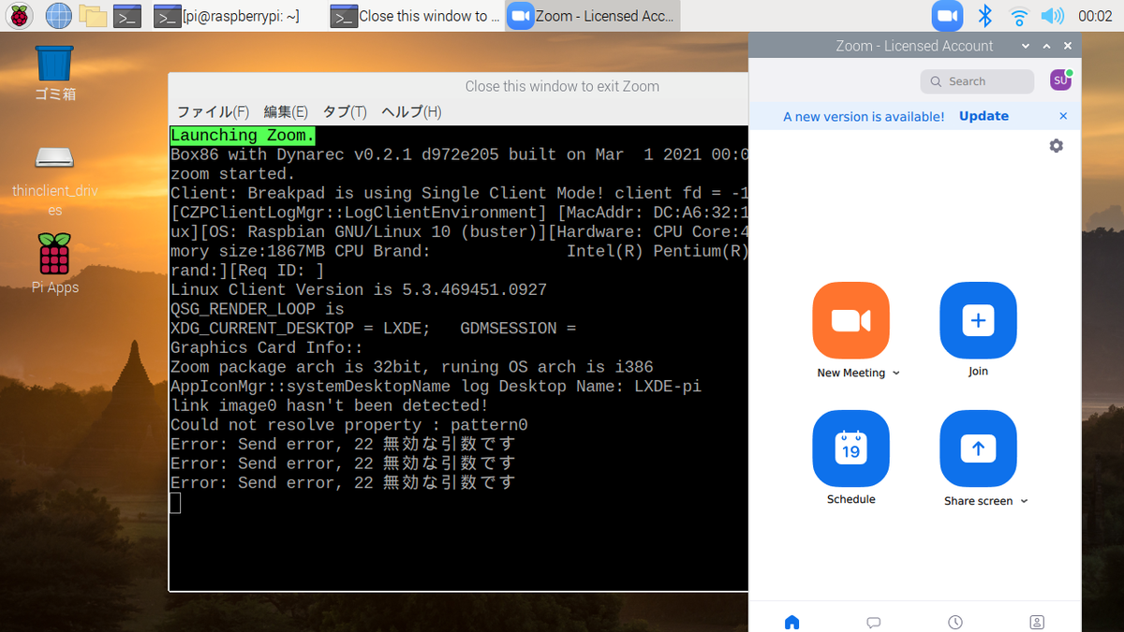Open the ヘルプ(H) menu in terminal
Screen dimensions: 1124x632
tap(411, 111)
